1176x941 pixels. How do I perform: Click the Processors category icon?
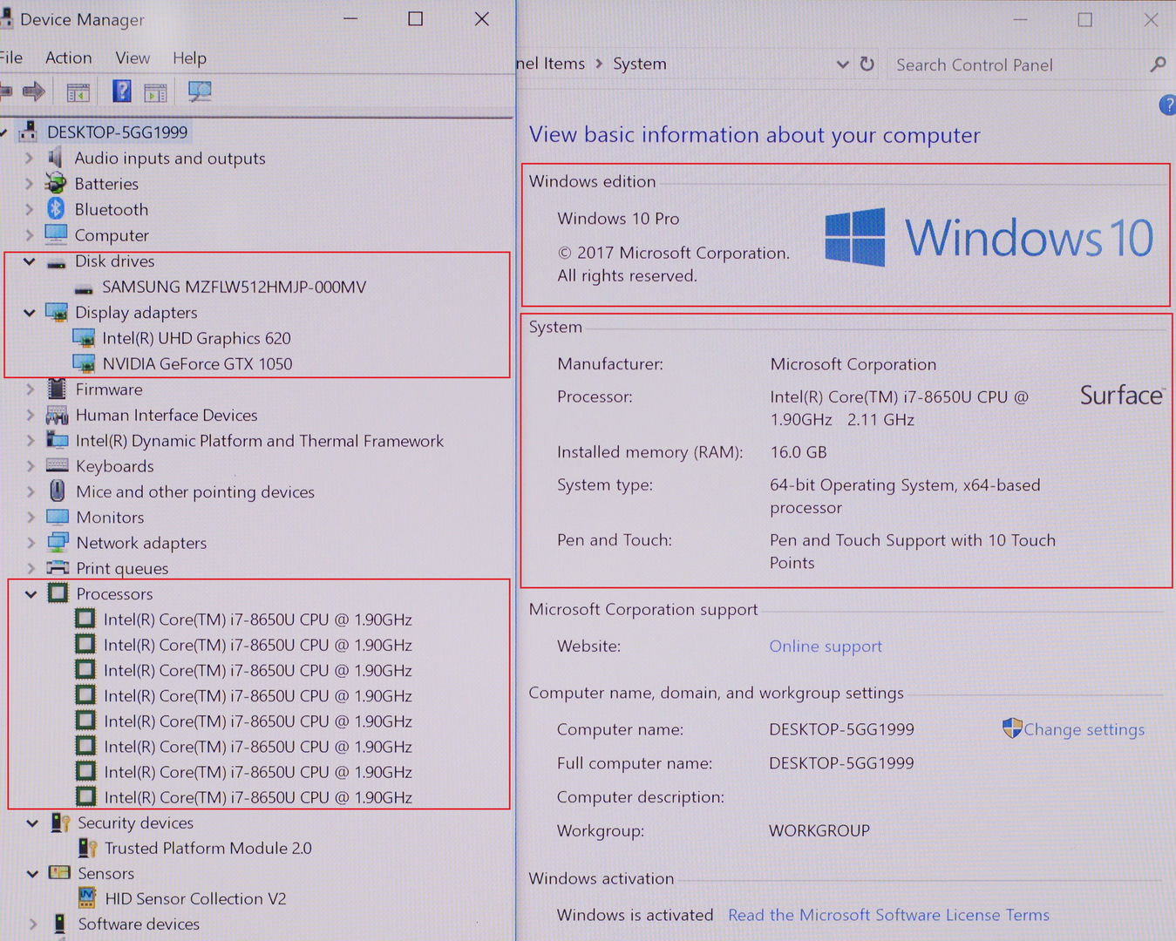pyautogui.click(x=58, y=593)
